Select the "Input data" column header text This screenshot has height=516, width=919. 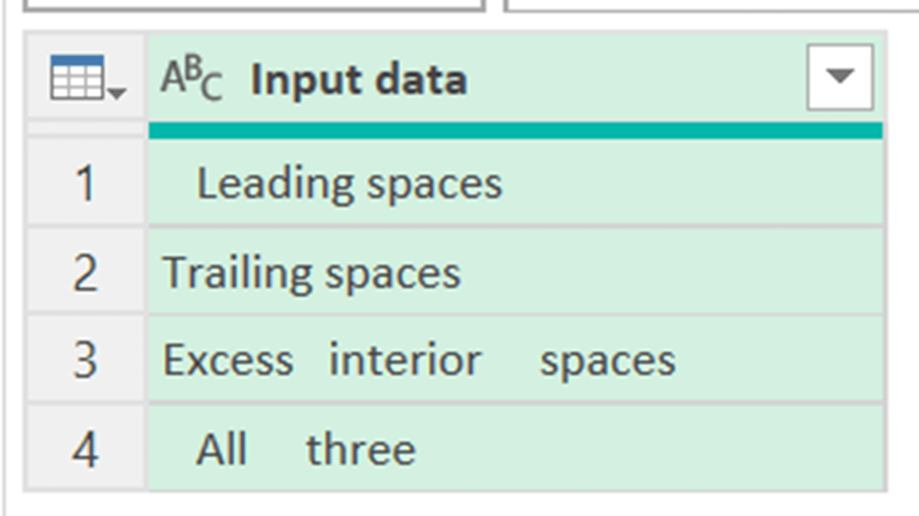(359, 79)
